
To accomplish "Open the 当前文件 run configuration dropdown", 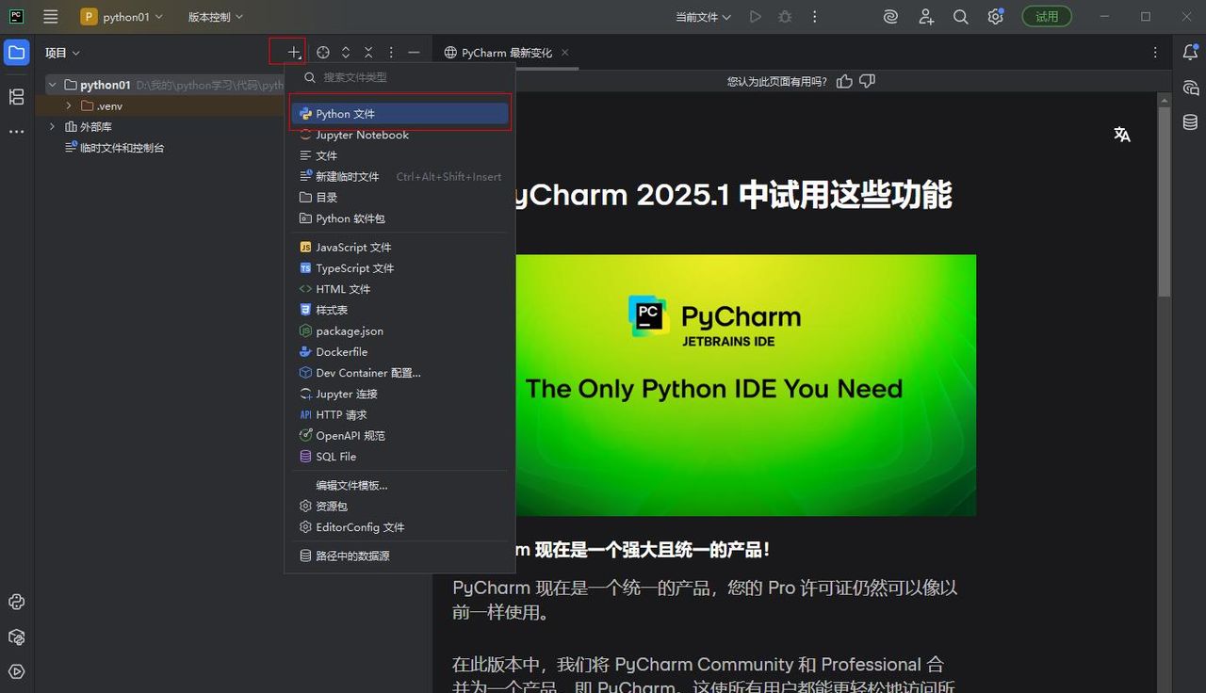I will [x=703, y=16].
